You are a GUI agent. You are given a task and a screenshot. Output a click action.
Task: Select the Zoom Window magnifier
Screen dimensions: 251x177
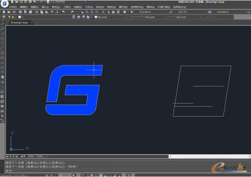point(92,12)
